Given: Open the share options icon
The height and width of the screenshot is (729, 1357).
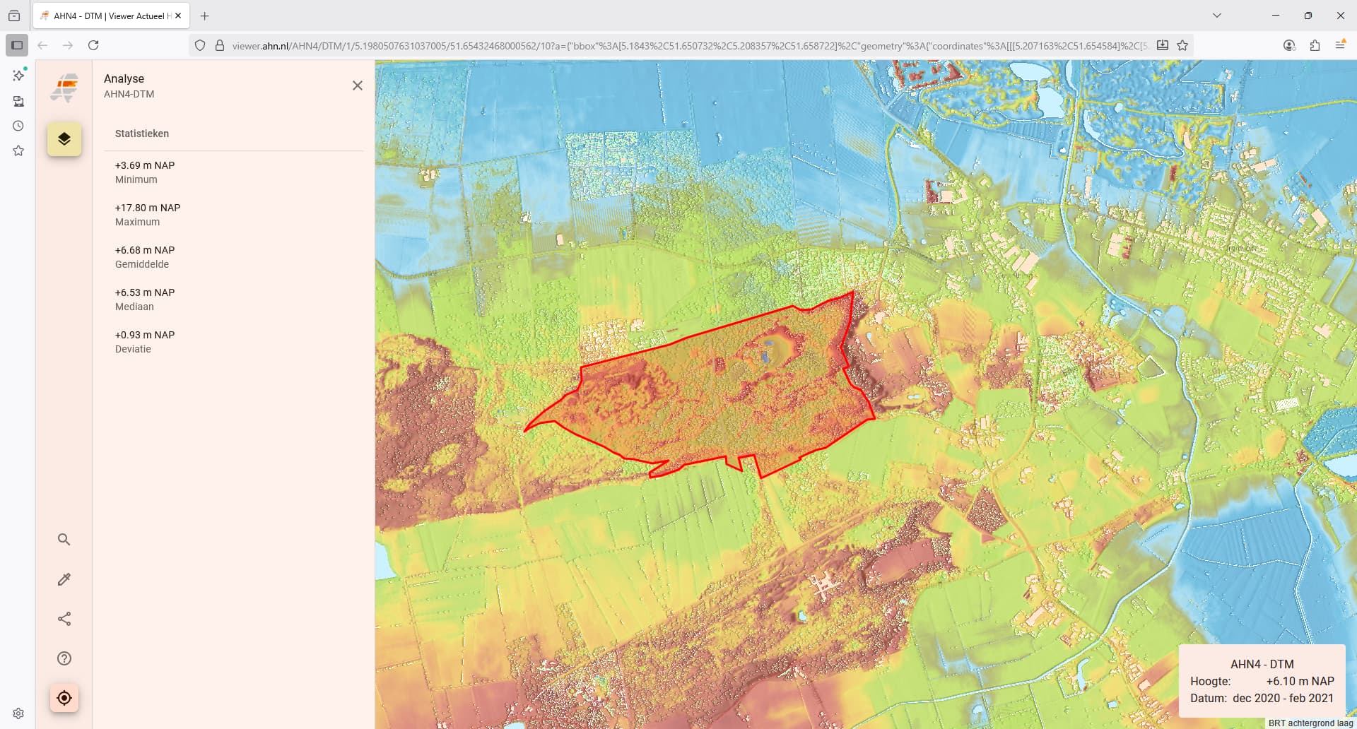Looking at the screenshot, I should [x=64, y=619].
